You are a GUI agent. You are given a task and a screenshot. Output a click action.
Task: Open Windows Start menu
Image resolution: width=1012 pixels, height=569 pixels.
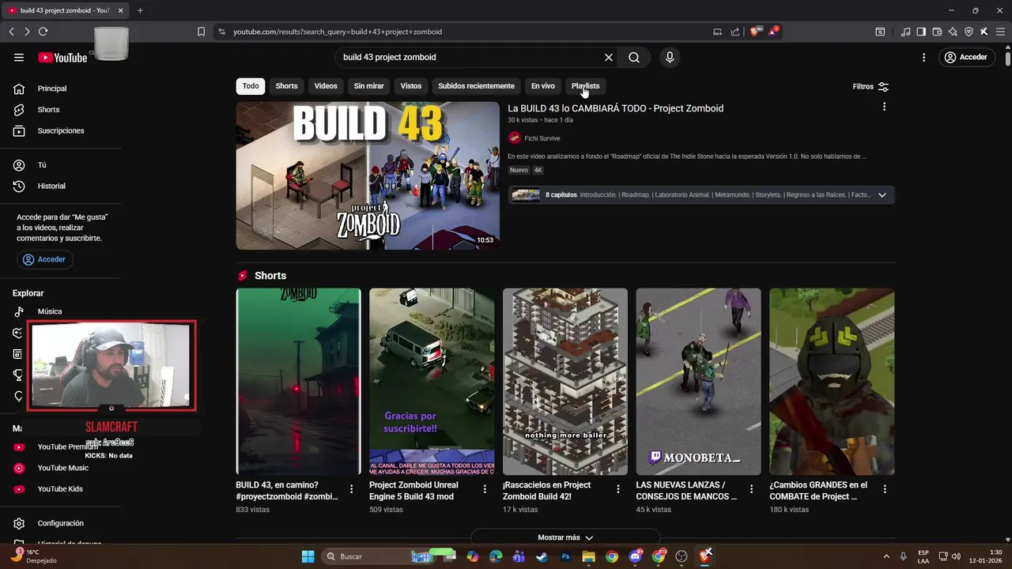click(308, 556)
